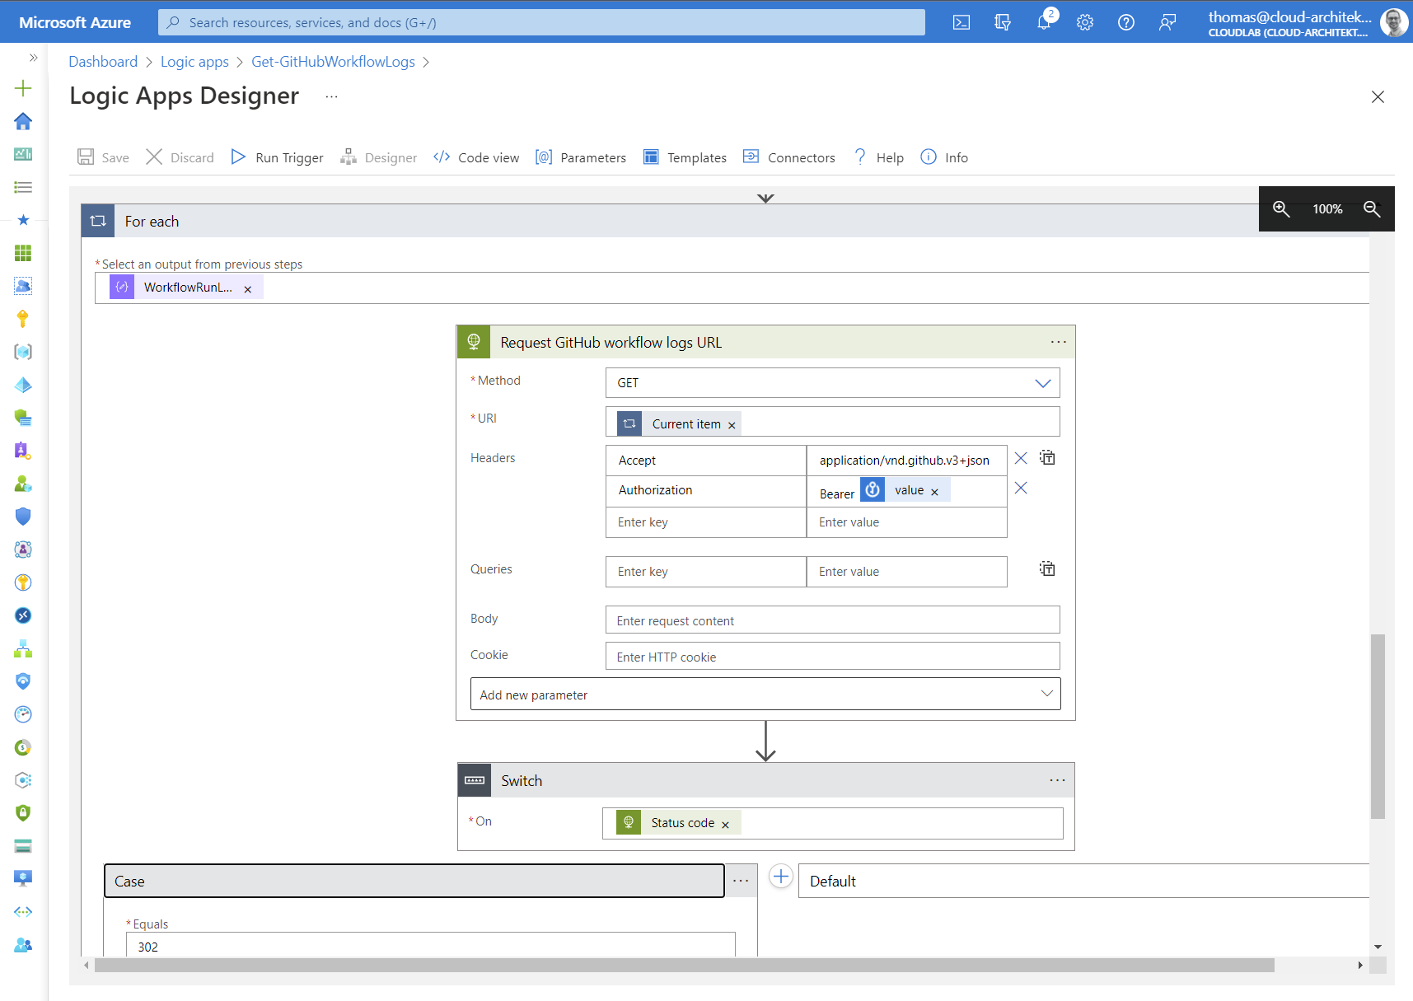Remove WorkflowRunL... token
The width and height of the screenshot is (1413, 1001).
tap(248, 289)
